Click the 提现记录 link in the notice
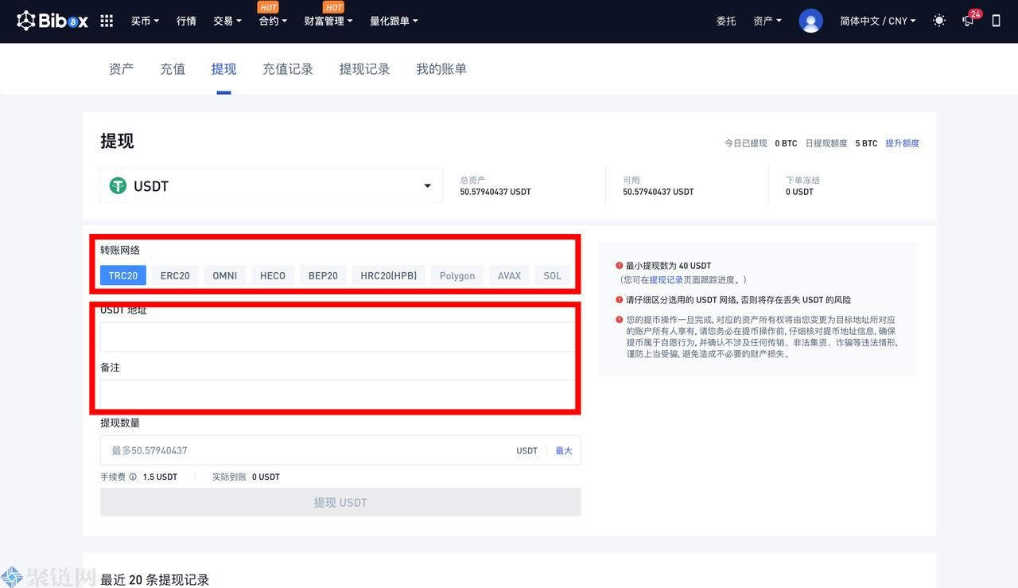1018x588 pixels. click(x=666, y=280)
